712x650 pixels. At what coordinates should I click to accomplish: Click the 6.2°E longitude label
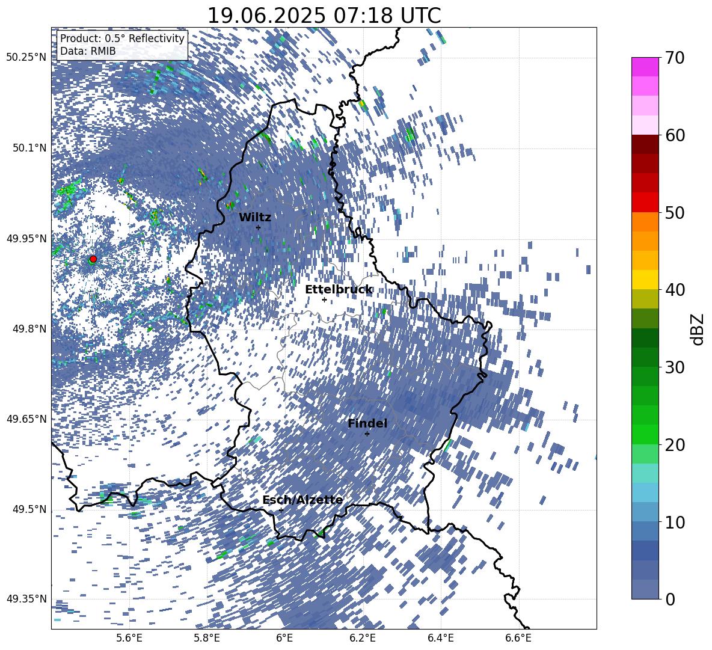click(x=363, y=638)
